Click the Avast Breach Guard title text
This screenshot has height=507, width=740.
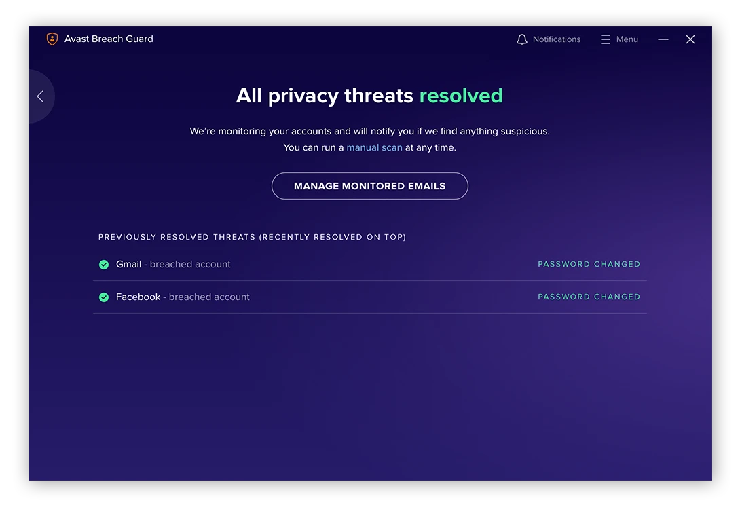(x=109, y=39)
